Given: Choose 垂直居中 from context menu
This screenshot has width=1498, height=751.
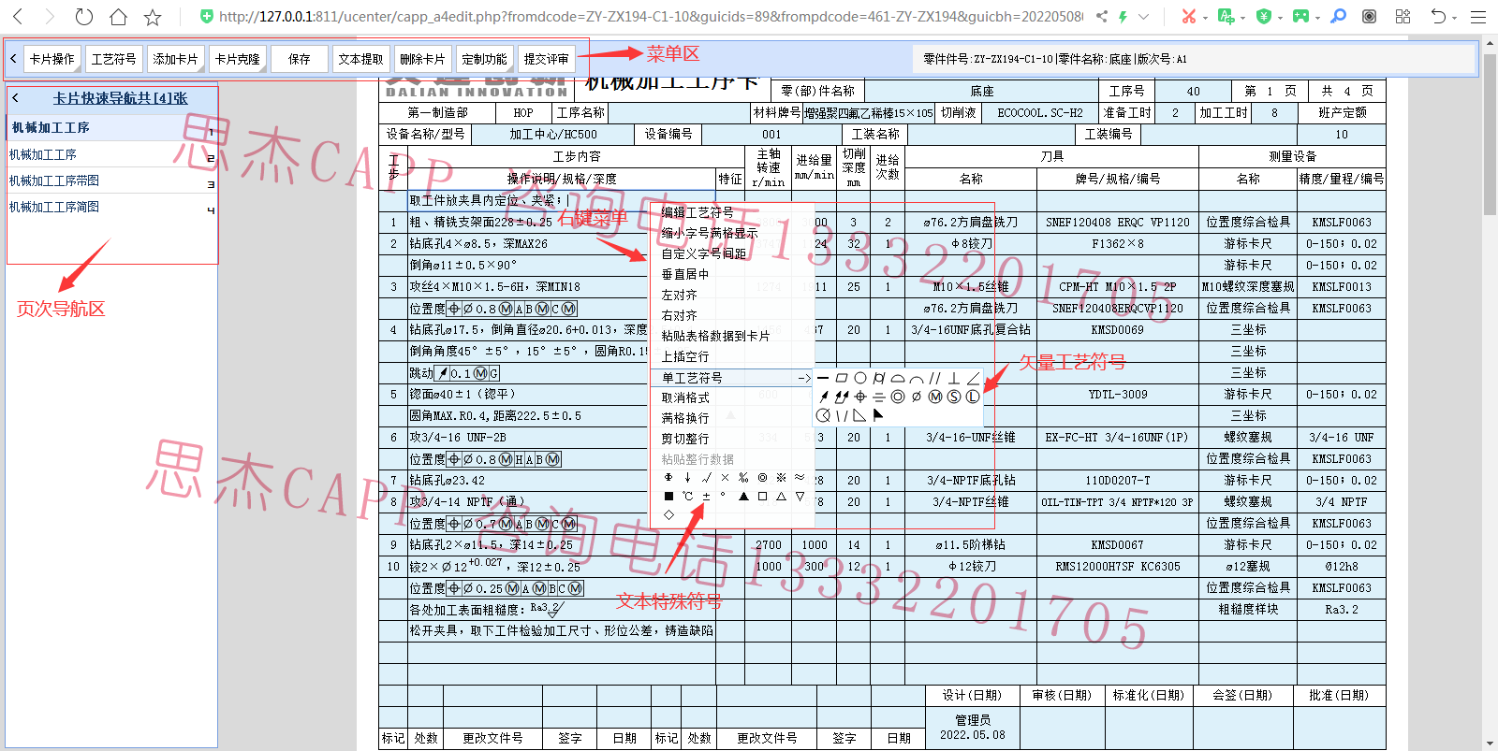Looking at the screenshot, I should [x=685, y=274].
